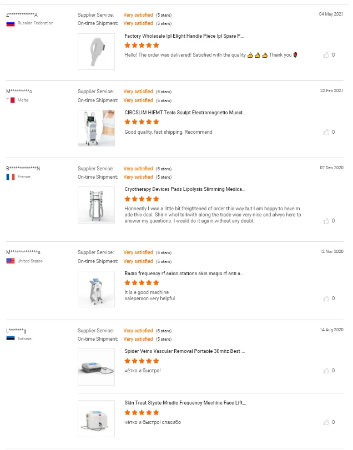This screenshot has height=450, width=353.
Task: Click the Russian Federation flag icon
Action: click(x=10, y=23)
